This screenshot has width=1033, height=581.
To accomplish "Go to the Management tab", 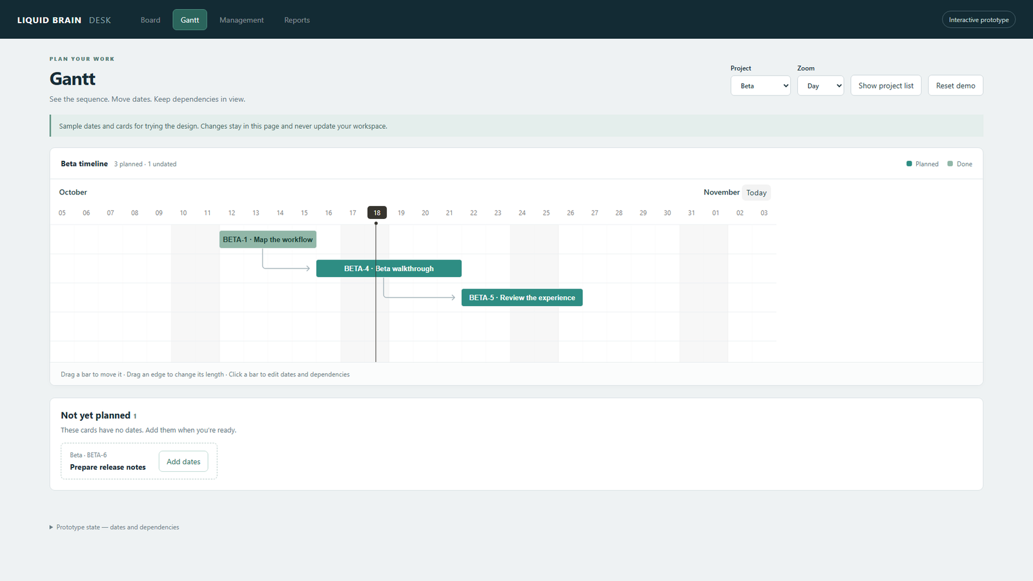I will click(241, 20).
